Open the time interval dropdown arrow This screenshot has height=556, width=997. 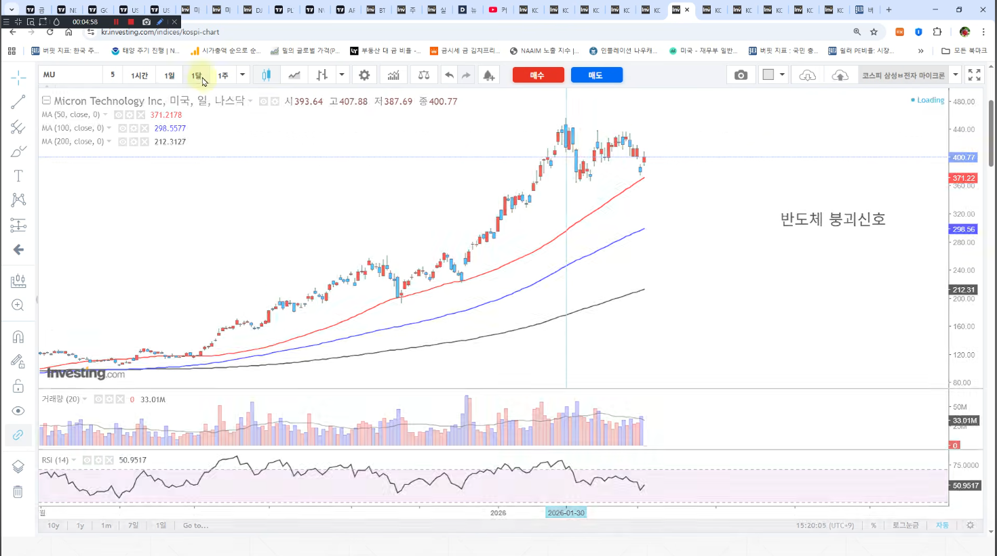point(242,75)
